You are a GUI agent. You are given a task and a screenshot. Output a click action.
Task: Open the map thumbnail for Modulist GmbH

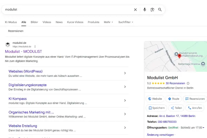click(176, 56)
